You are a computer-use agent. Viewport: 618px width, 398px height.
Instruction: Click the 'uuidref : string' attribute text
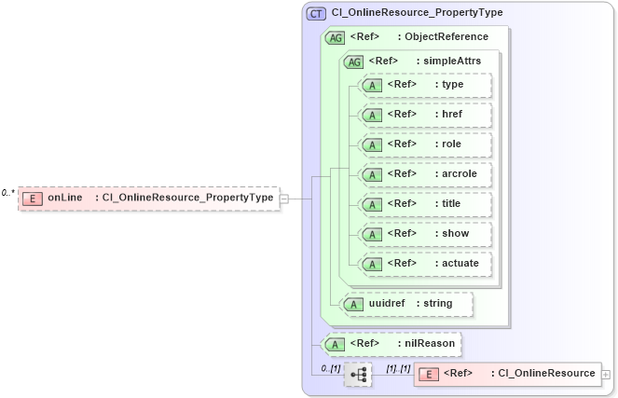pyautogui.click(x=411, y=304)
